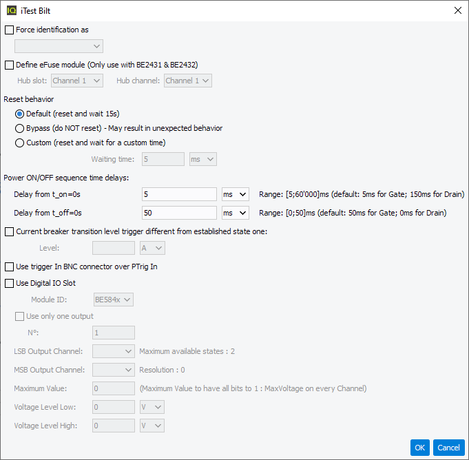The width and height of the screenshot is (469, 460).
Task: Check Define eFuse module option
Action: point(9,65)
